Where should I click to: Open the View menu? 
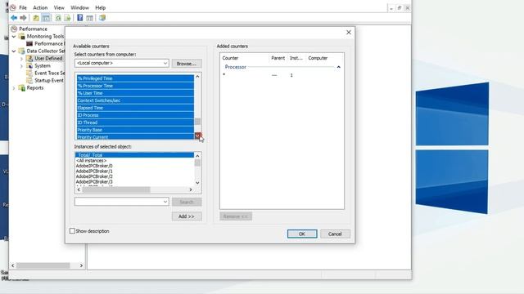coord(59,7)
